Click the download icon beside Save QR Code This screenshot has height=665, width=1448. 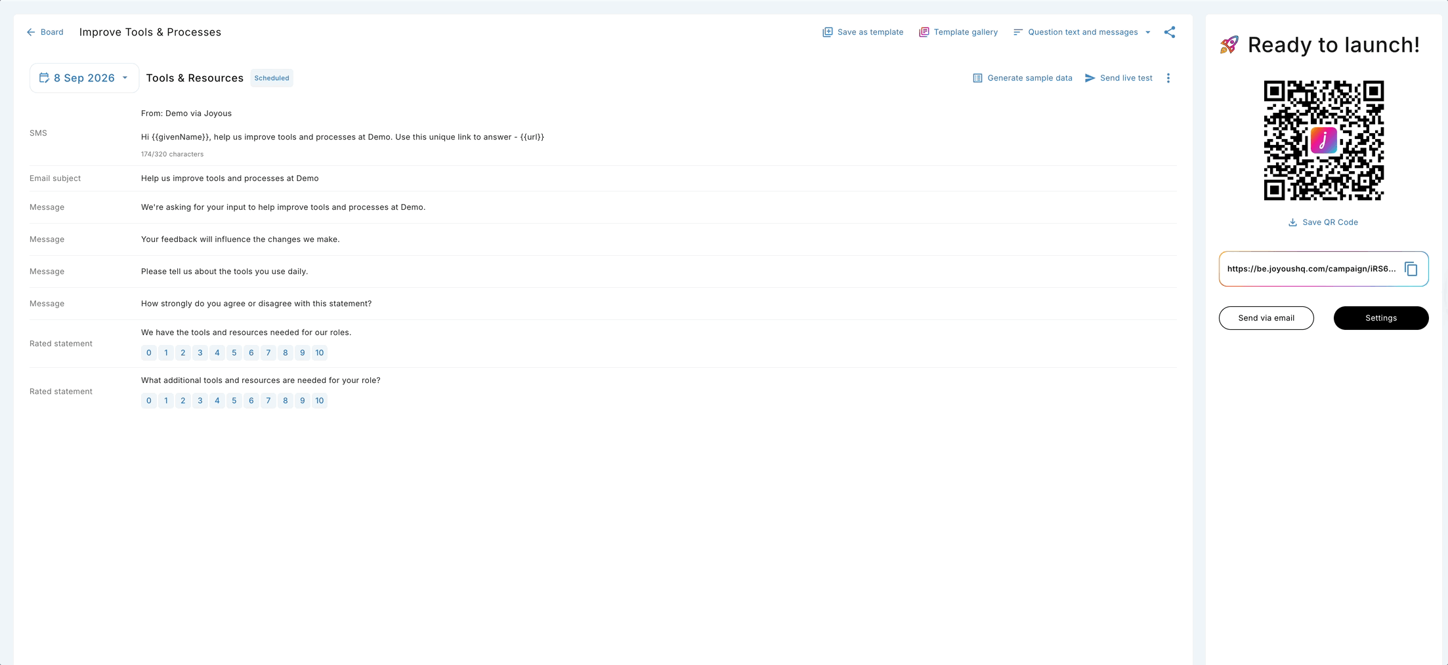(1292, 222)
